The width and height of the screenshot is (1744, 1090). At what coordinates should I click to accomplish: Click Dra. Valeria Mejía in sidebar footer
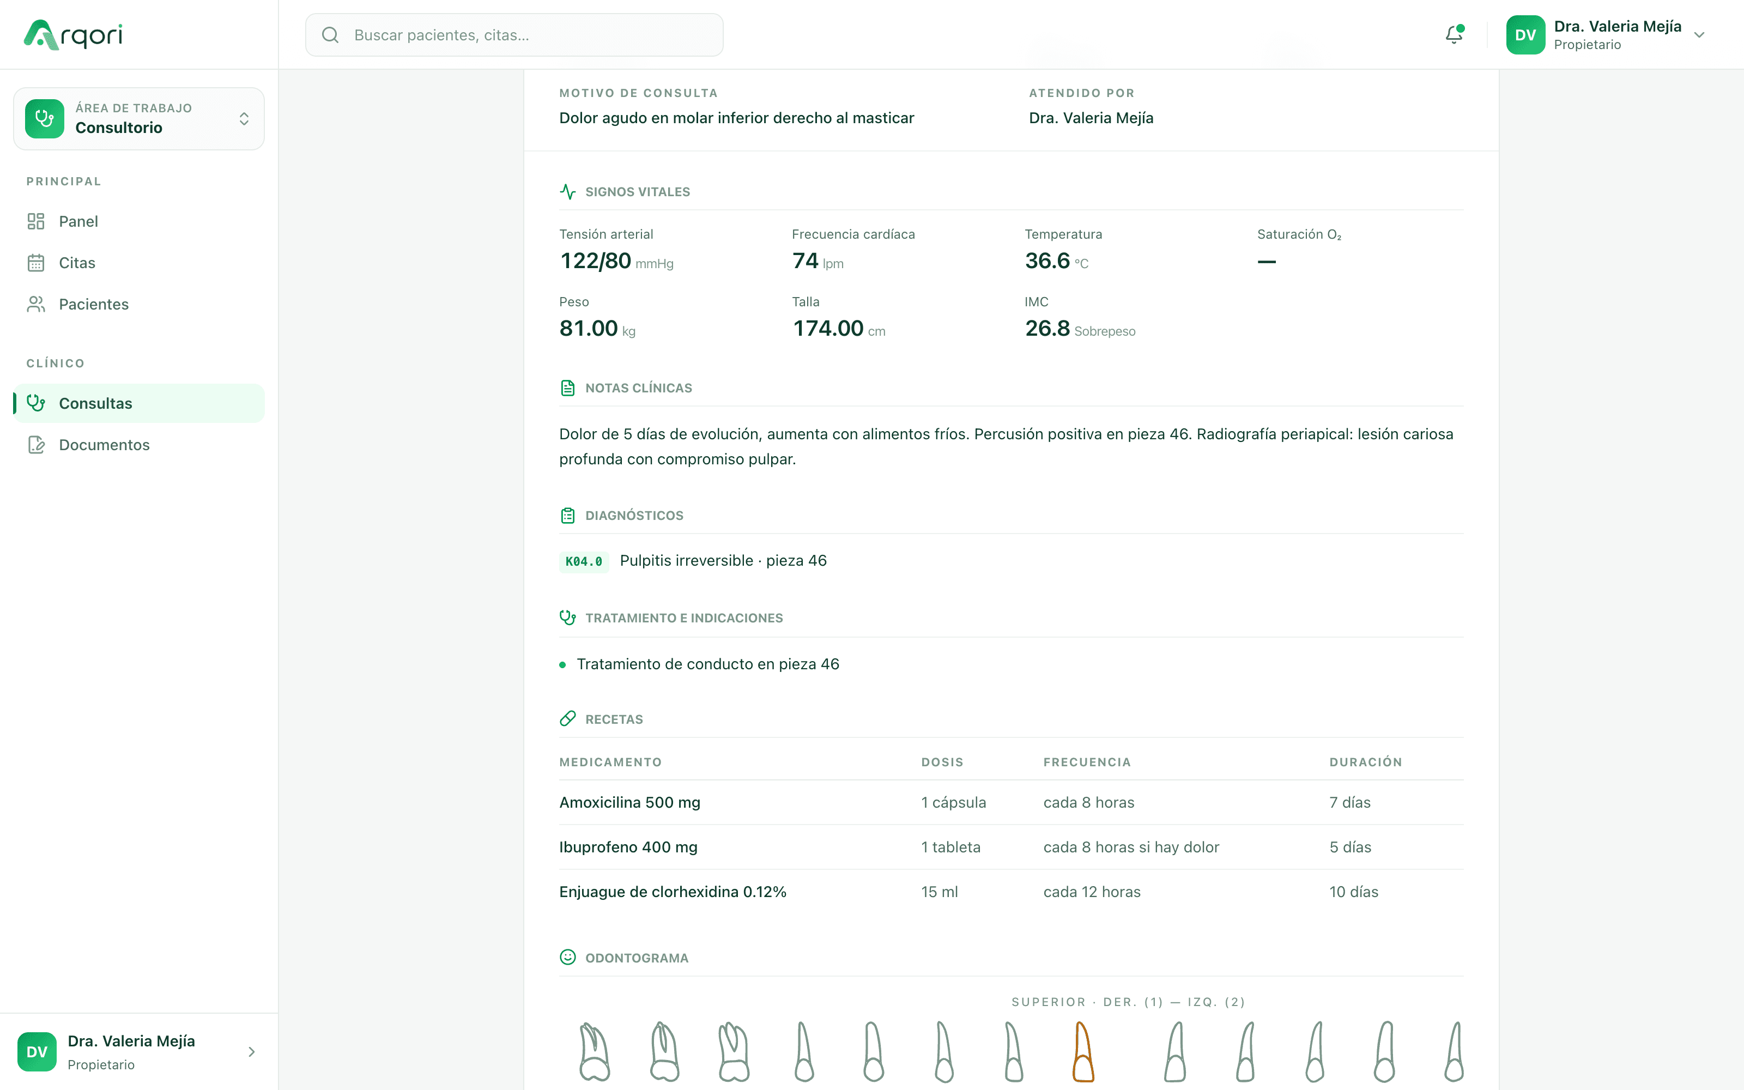(131, 1041)
